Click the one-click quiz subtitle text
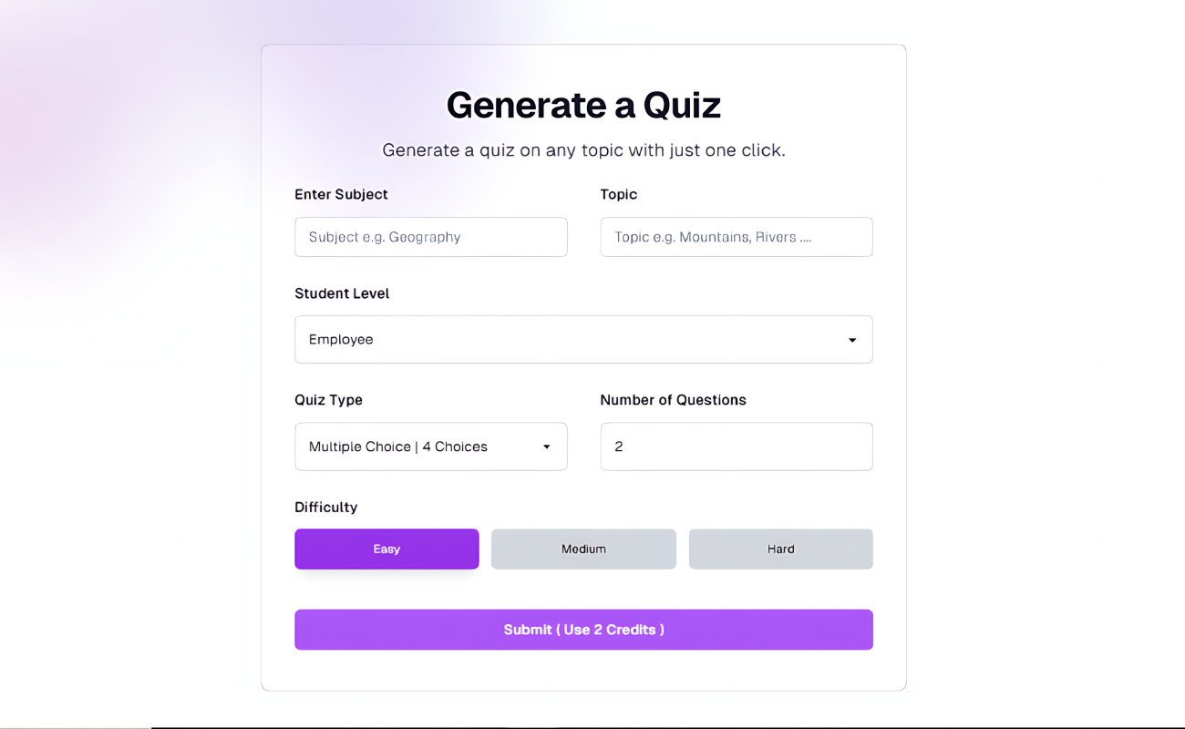Screen dimensions: 1185x729 point(583,150)
